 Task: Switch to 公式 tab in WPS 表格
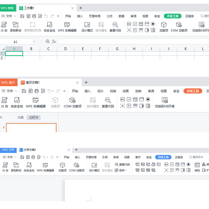(x=109, y=16)
